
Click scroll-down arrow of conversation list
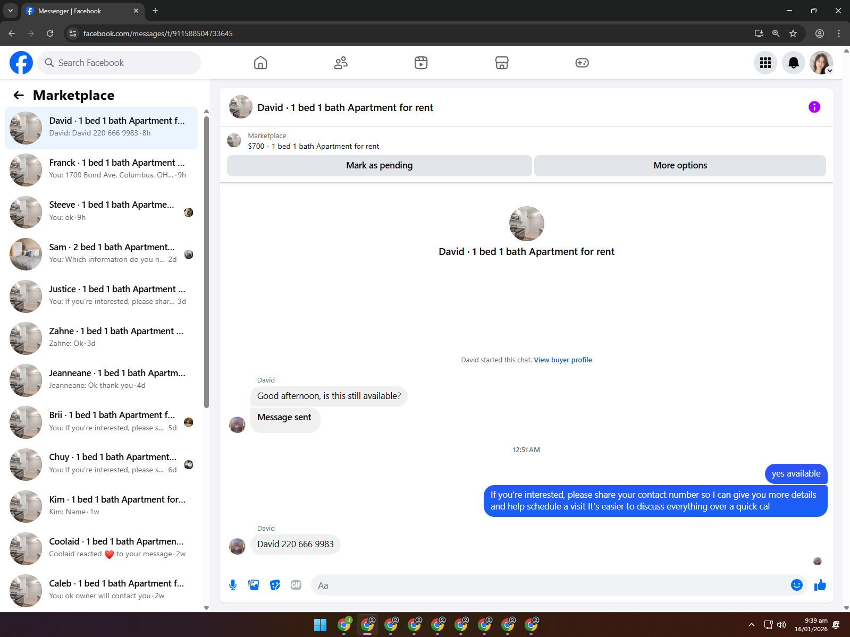[x=206, y=608]
